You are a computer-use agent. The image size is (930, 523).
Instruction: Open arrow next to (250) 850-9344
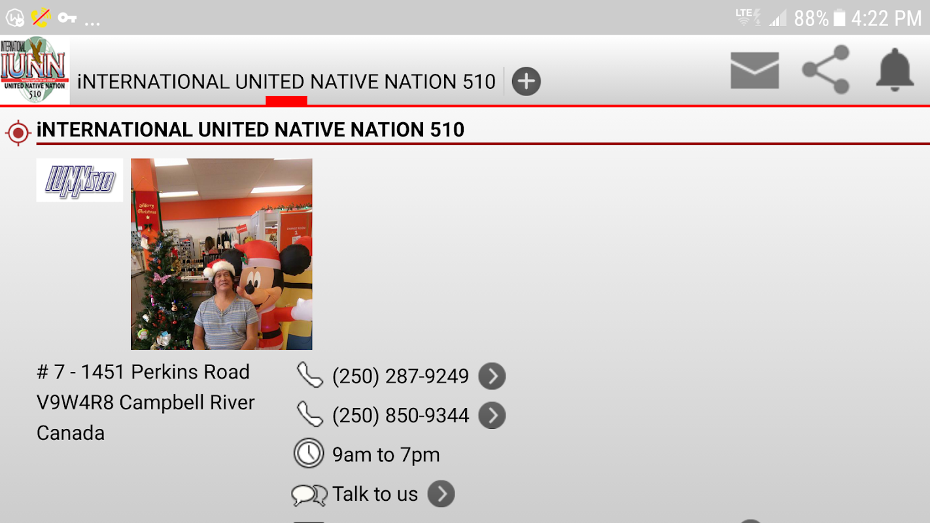coord(492,415)
